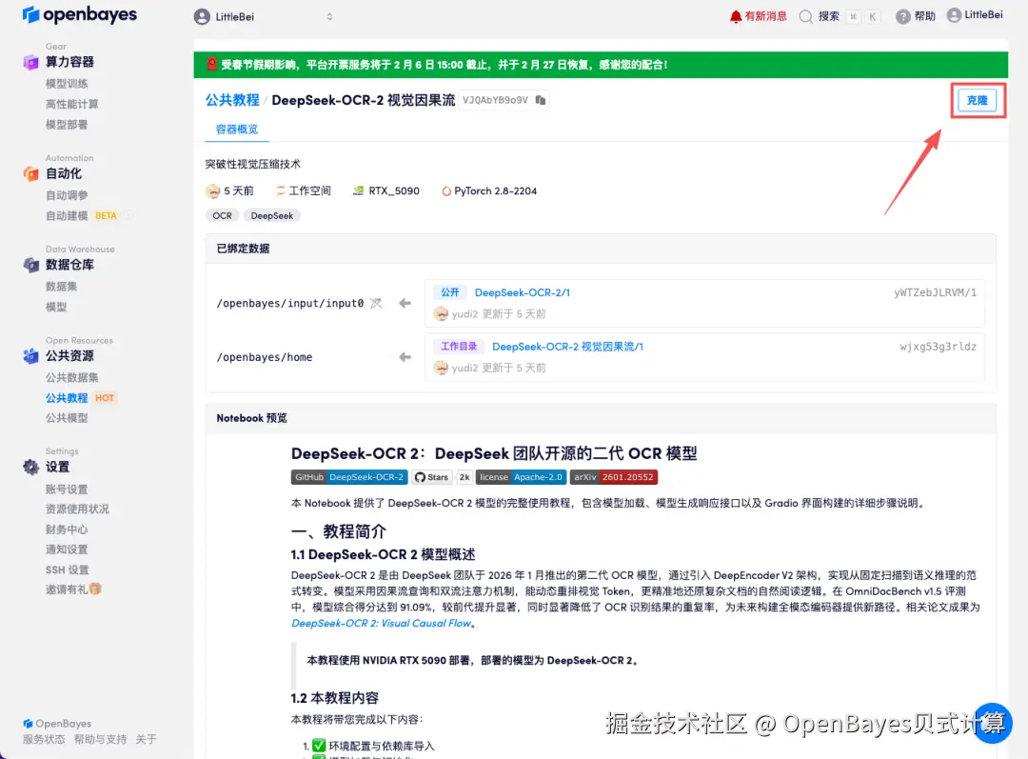Open 数据集 in sidebar

[x=62, y=286]
